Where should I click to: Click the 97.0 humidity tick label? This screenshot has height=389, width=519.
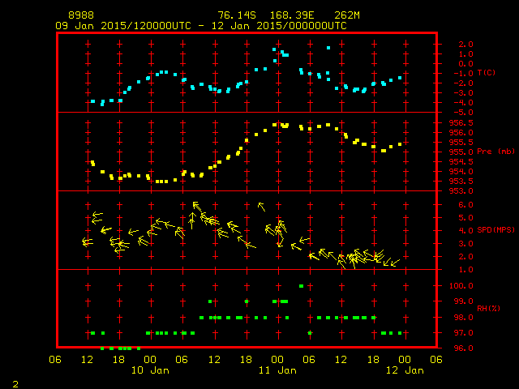pos(463,333)
